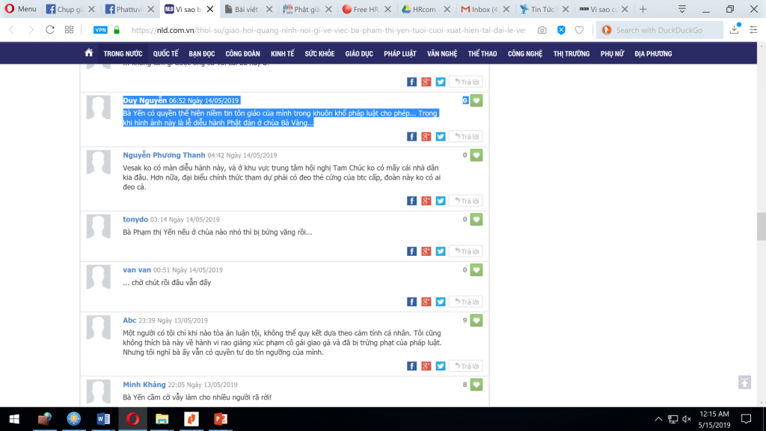Click the scroll-to-top arrow button
Screen dimensions: 766x431
point(744,382)
